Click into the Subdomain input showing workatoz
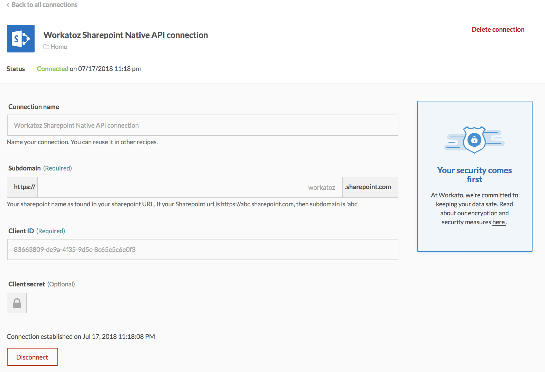This screenshot has height=372, width=545. (x=190, y=187)
